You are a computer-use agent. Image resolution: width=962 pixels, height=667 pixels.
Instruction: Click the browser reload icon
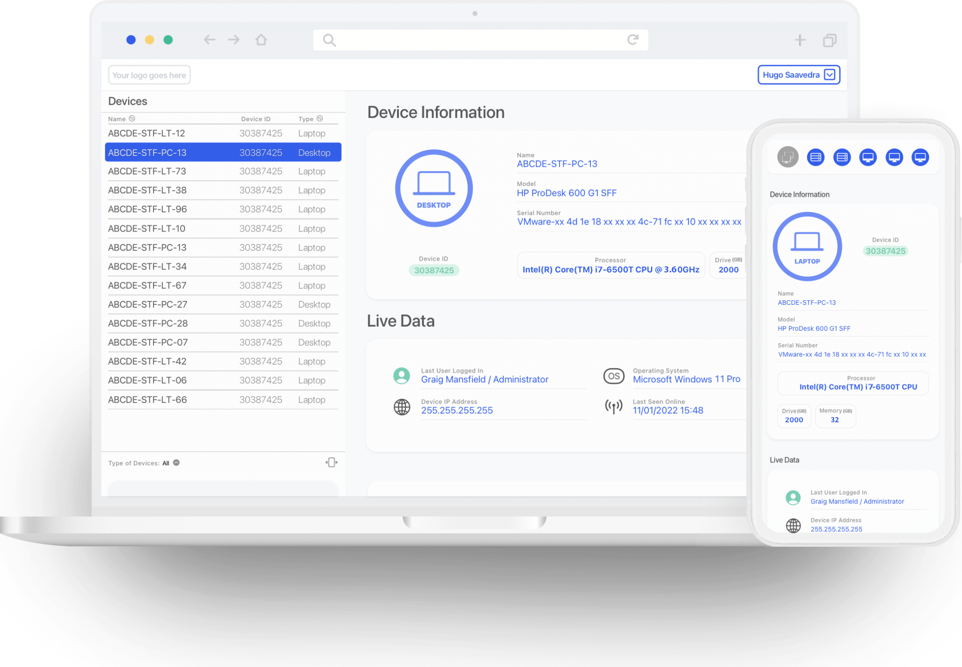click(633, 40)
